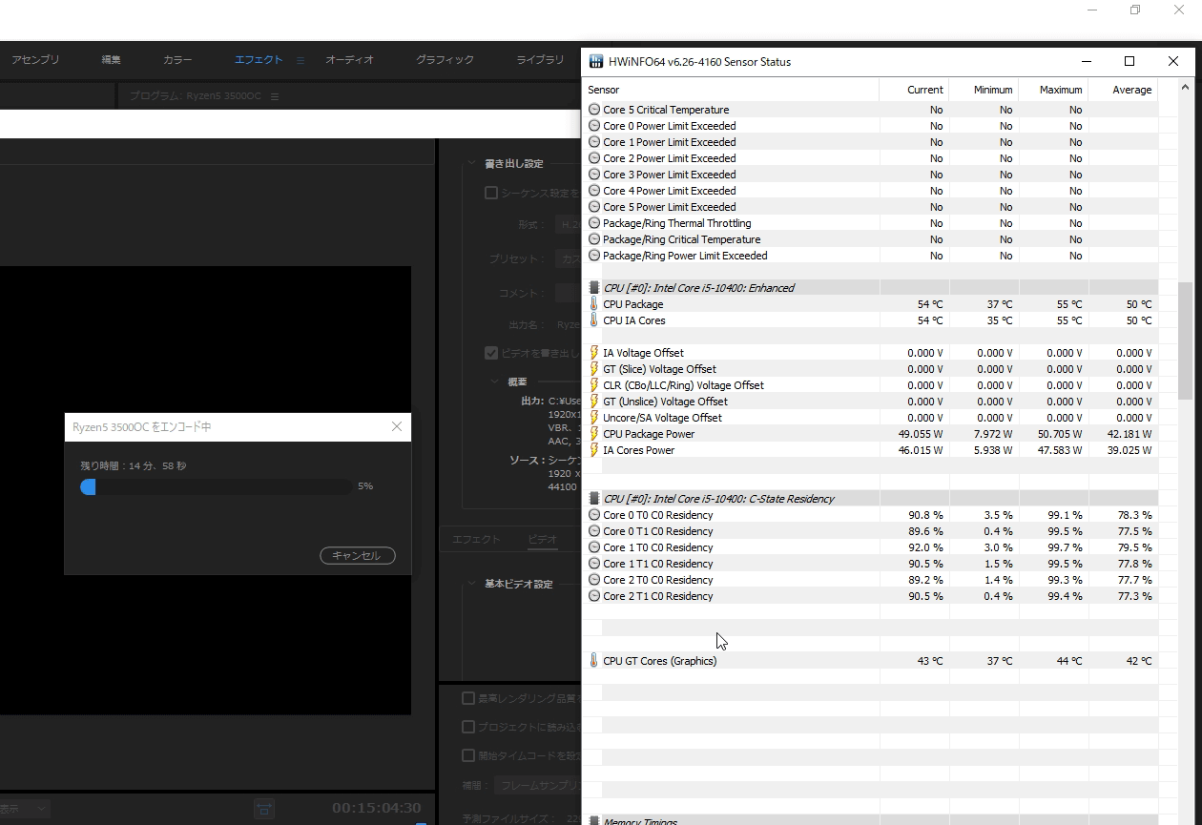Collapse the 基本ビデオ設定 section
The image size is (1202, 825).
tap(470, 584)
